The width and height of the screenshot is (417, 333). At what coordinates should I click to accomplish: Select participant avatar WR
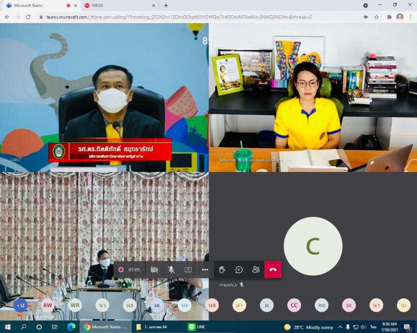click(x=75, y=305)
